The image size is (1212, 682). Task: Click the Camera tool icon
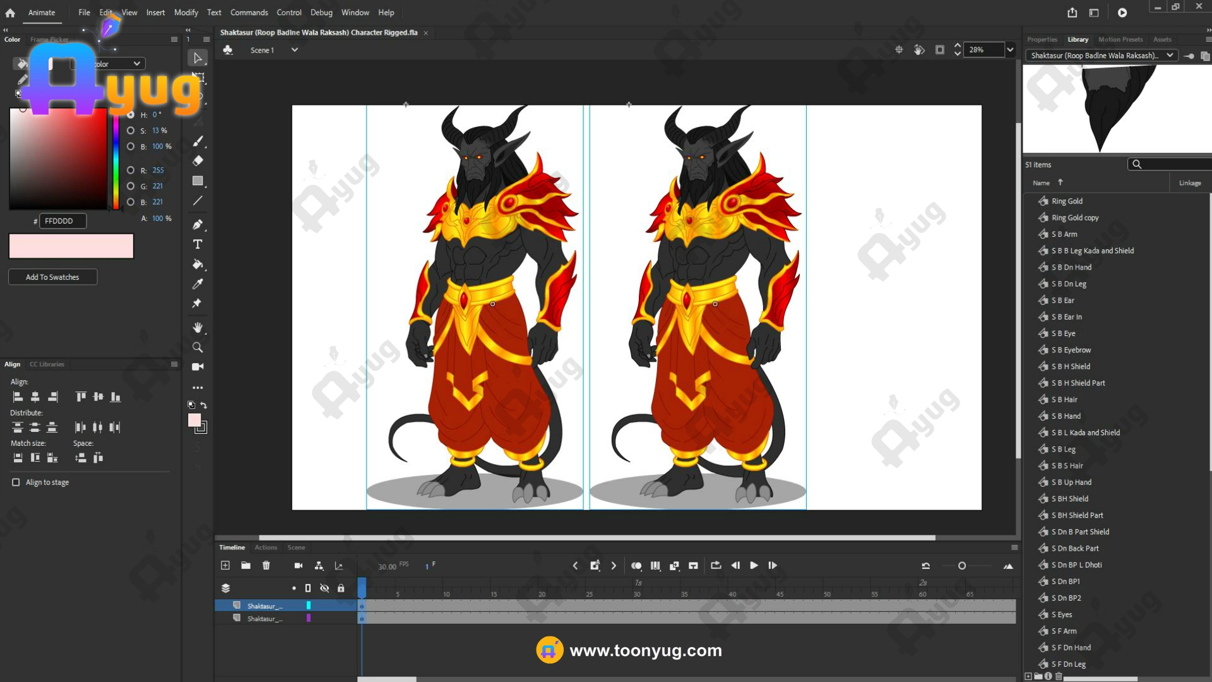tap(198, 367)
